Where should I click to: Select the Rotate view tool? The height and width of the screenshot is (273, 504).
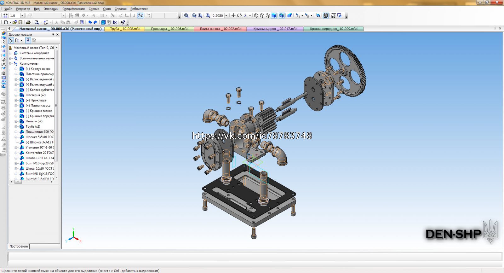pos(239,15)
